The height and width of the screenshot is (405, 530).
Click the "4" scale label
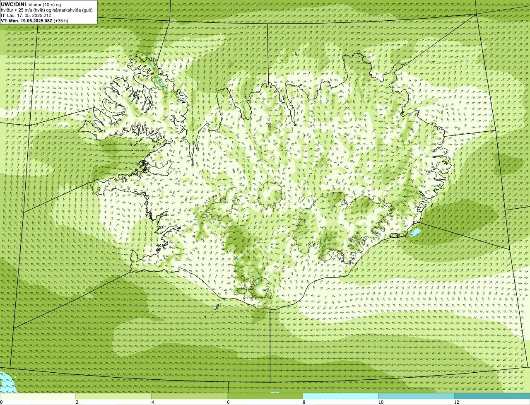tap(152, 402)
